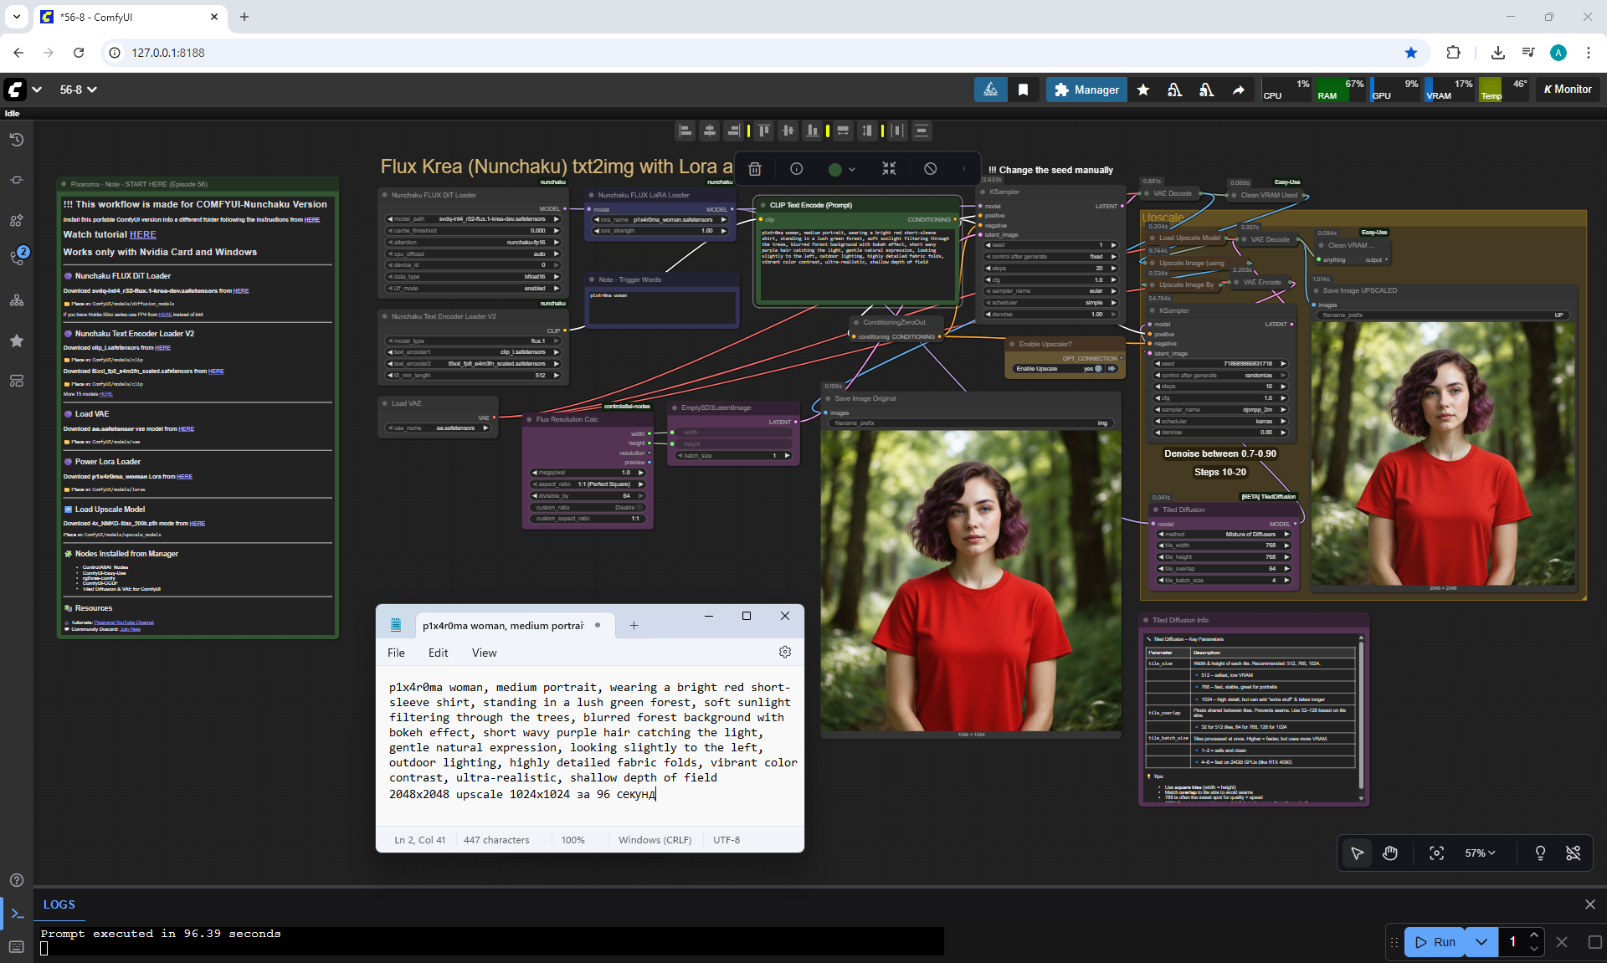
Task: Toggle the custom_ratio Disable switch
Action: (x=640, y=507)
